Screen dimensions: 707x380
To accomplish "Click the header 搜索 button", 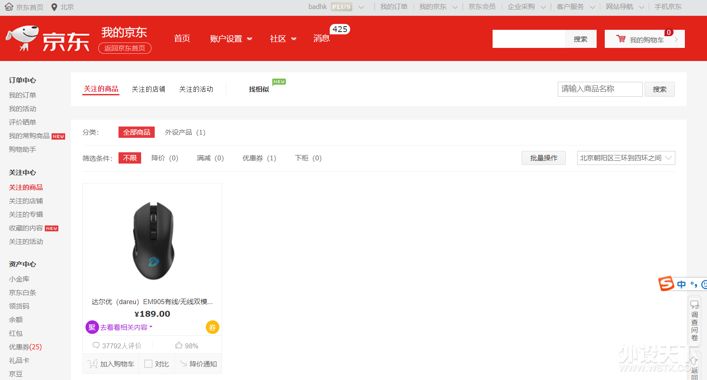I will pos(581,39).
